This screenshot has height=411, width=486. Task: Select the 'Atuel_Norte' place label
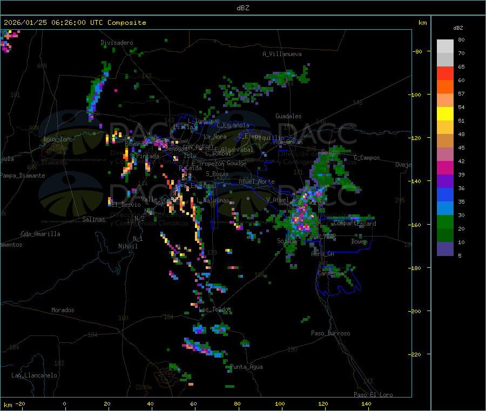pyautogui.click(x=256, y=181)
